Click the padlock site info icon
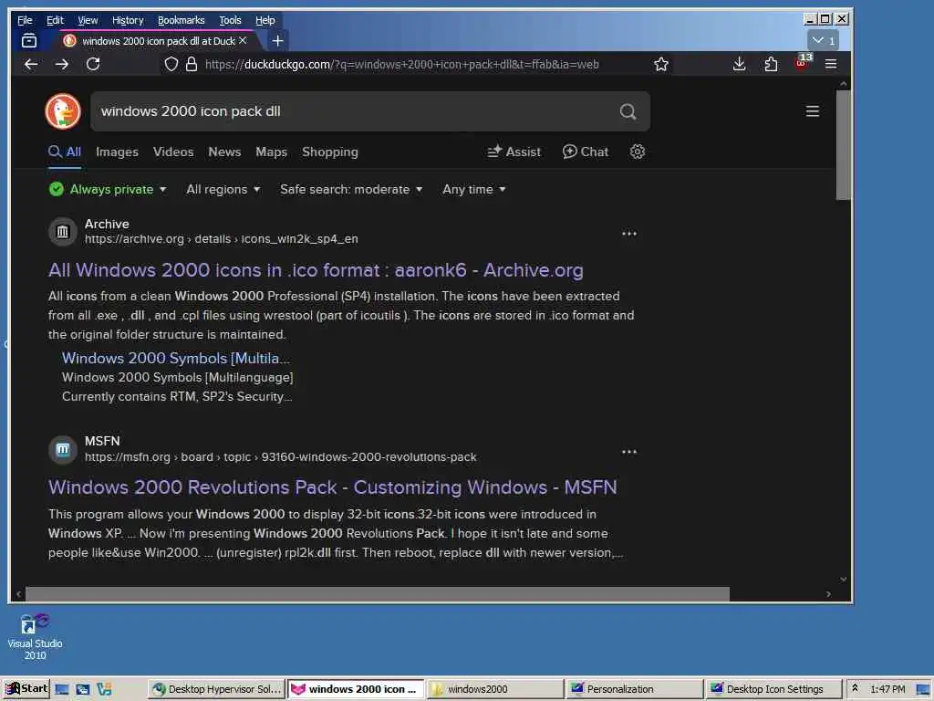The width and height of the screenshot is (934, 701). 192,65
